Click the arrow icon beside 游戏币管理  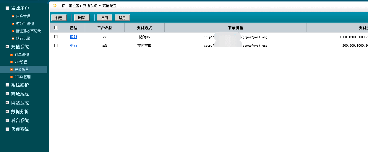coord(13,24)
